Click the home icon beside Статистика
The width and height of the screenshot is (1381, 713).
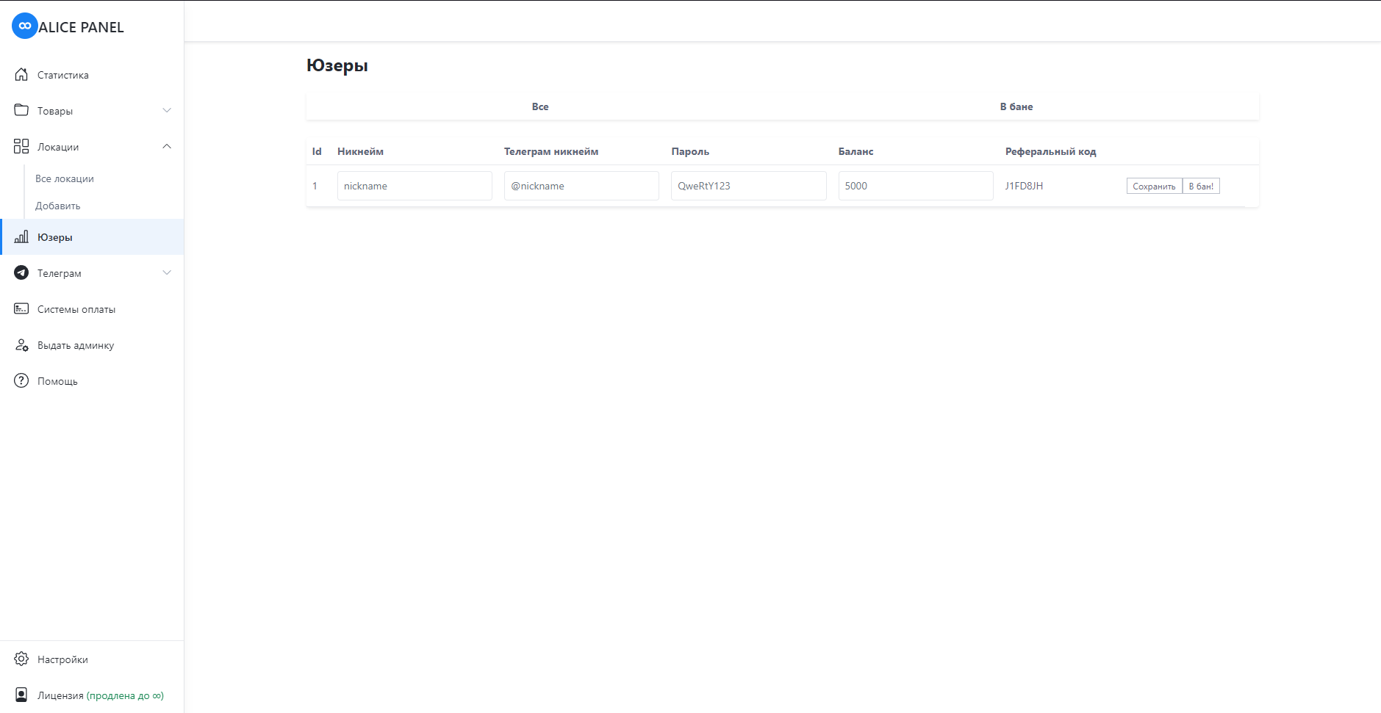21,74
